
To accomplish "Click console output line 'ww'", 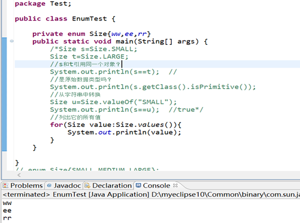I will click(7, 203).
